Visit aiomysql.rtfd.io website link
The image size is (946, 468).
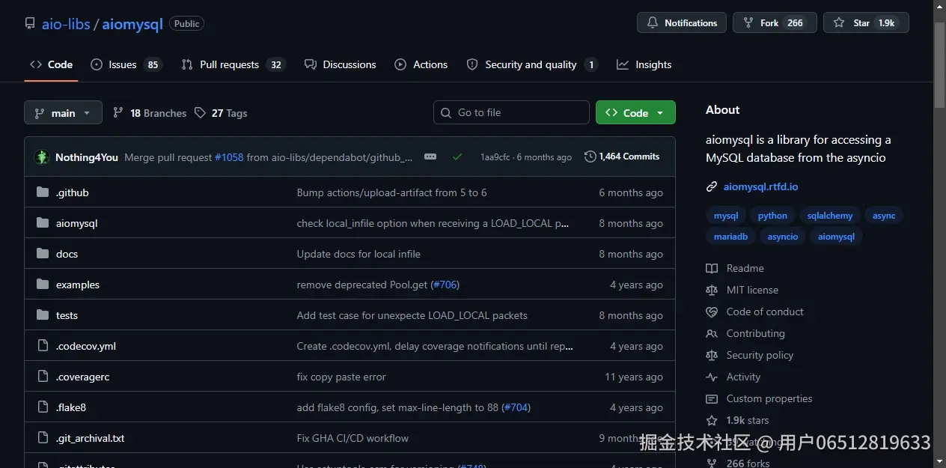point(760,186)
